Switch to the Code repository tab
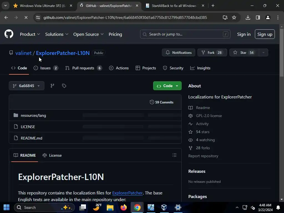 pos(19,68)
